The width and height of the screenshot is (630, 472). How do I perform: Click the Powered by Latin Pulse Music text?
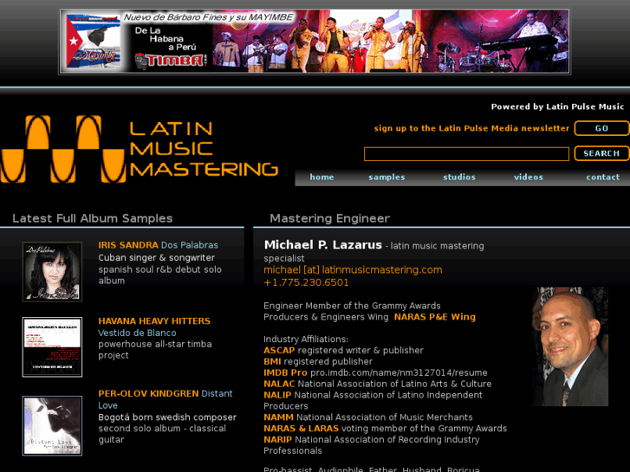557,107
